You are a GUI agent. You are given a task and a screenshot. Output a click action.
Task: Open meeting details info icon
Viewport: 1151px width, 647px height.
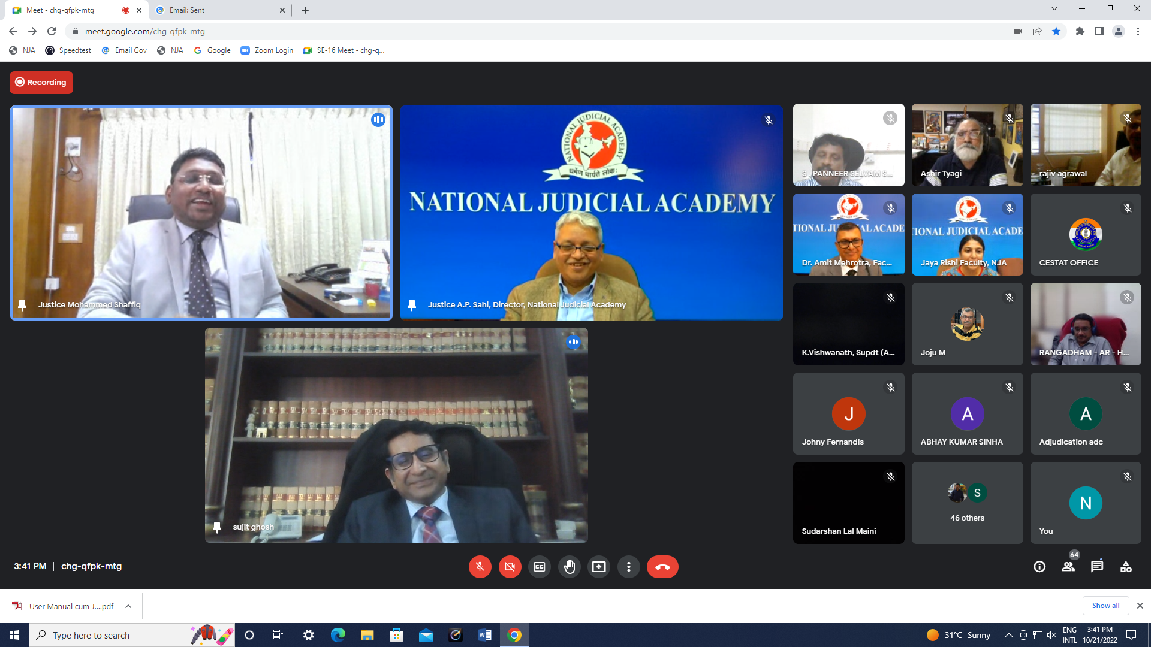coord(1039,567)
